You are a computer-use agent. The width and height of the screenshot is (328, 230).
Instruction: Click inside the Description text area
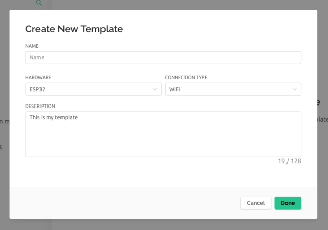pyautogui.click(x=163, y=138)
